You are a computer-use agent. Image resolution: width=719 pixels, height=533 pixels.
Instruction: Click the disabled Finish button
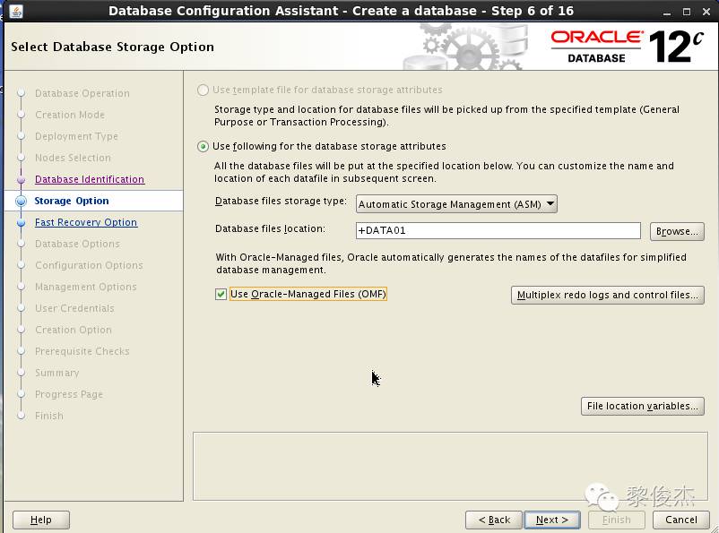coord(616,520)
